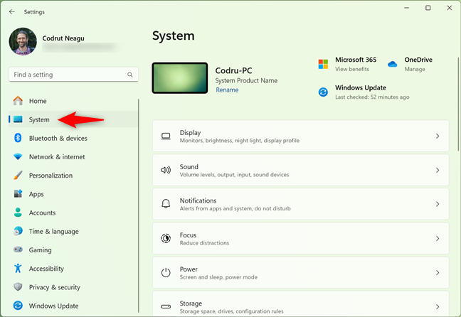Click the OneDrive cloud icon

coord(392,64)
